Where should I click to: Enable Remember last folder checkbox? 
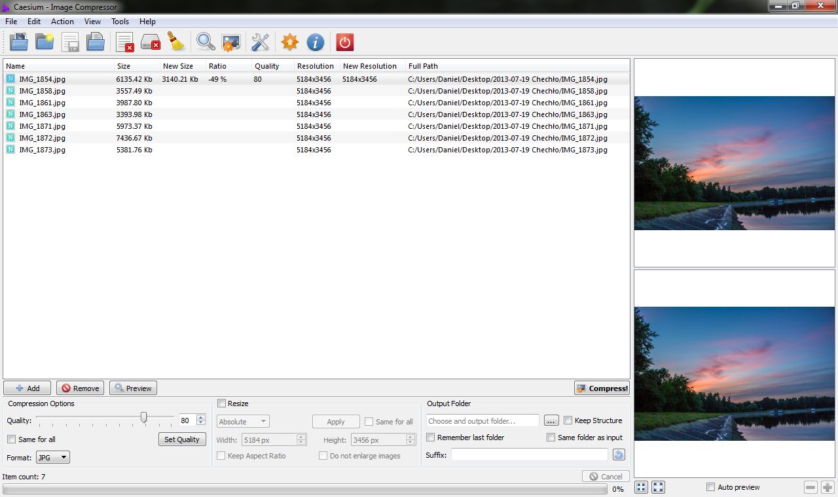coord(431,437)
